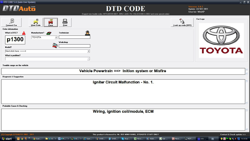
Task: Click the Clear button with red car
Action: [51, 22]
